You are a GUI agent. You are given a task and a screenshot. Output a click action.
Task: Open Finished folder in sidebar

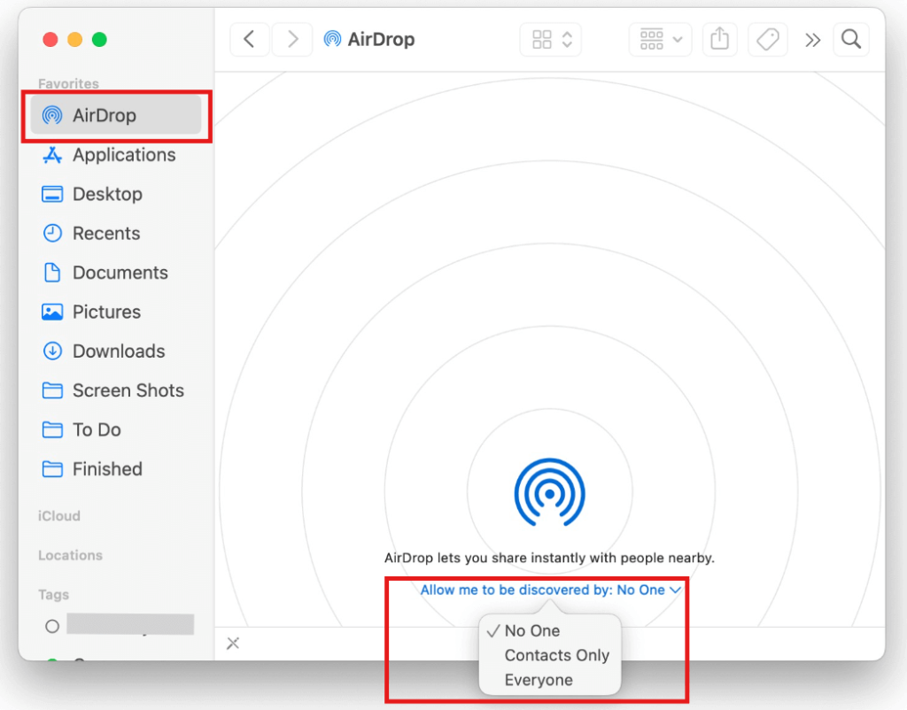tap(116, 469)
